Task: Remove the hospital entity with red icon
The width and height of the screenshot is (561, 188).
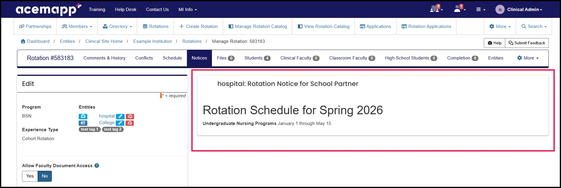Action: (130, 116)
